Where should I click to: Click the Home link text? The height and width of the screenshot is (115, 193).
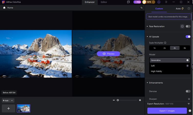10,8
